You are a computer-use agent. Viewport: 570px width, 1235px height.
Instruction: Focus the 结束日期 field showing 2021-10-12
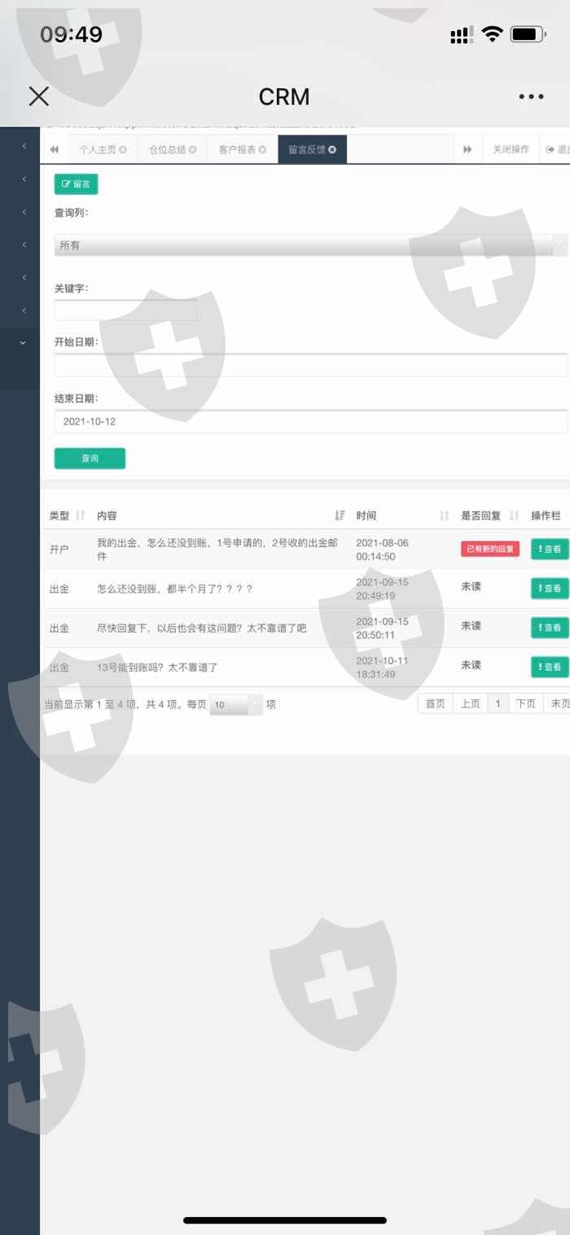point(311,421)
